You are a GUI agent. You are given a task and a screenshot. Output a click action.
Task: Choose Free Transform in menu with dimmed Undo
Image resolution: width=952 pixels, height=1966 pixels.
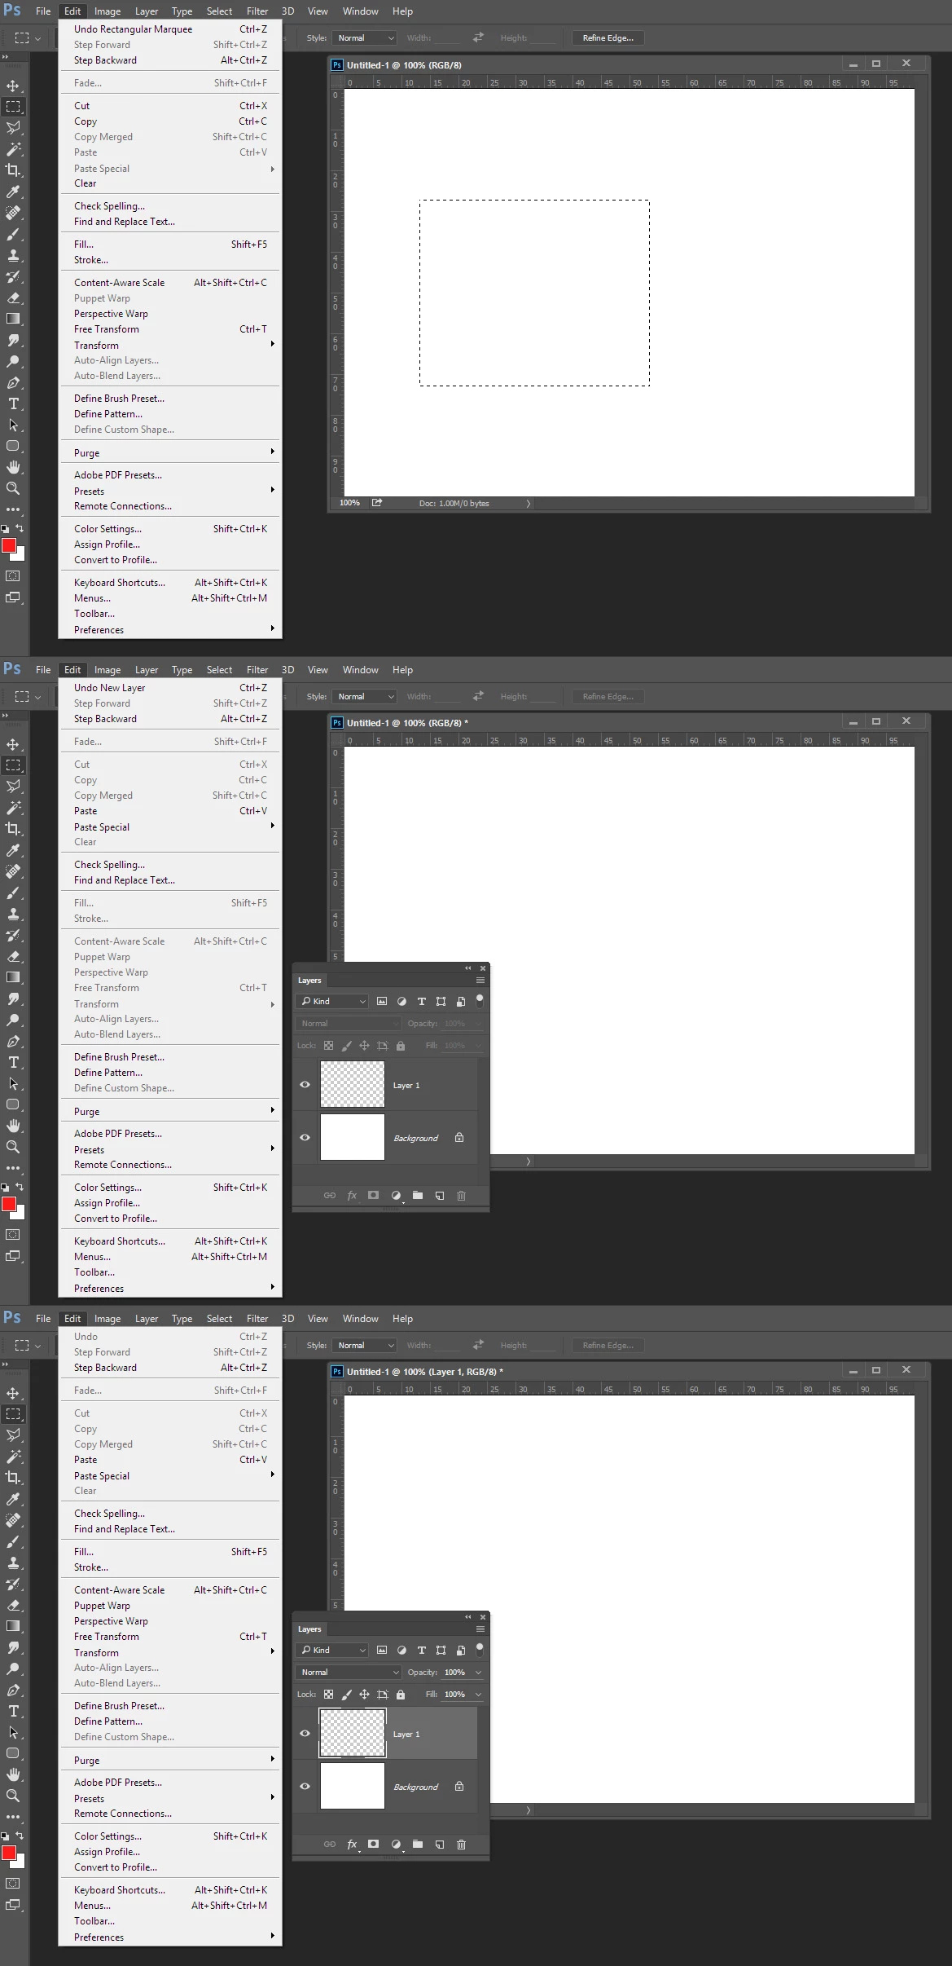[x=170, y=1636]
